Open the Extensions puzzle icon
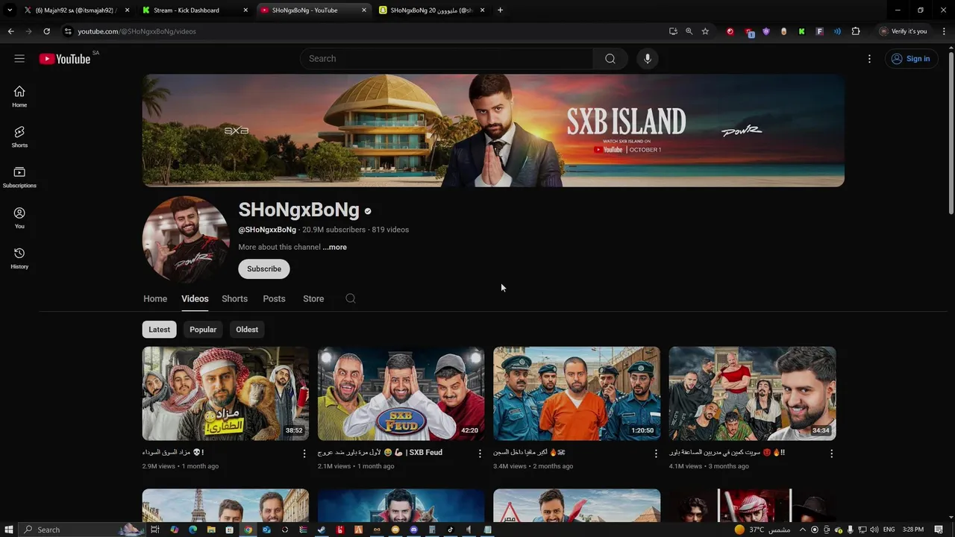The height and width of the screenshot is (537, 955). coord(856,31)
